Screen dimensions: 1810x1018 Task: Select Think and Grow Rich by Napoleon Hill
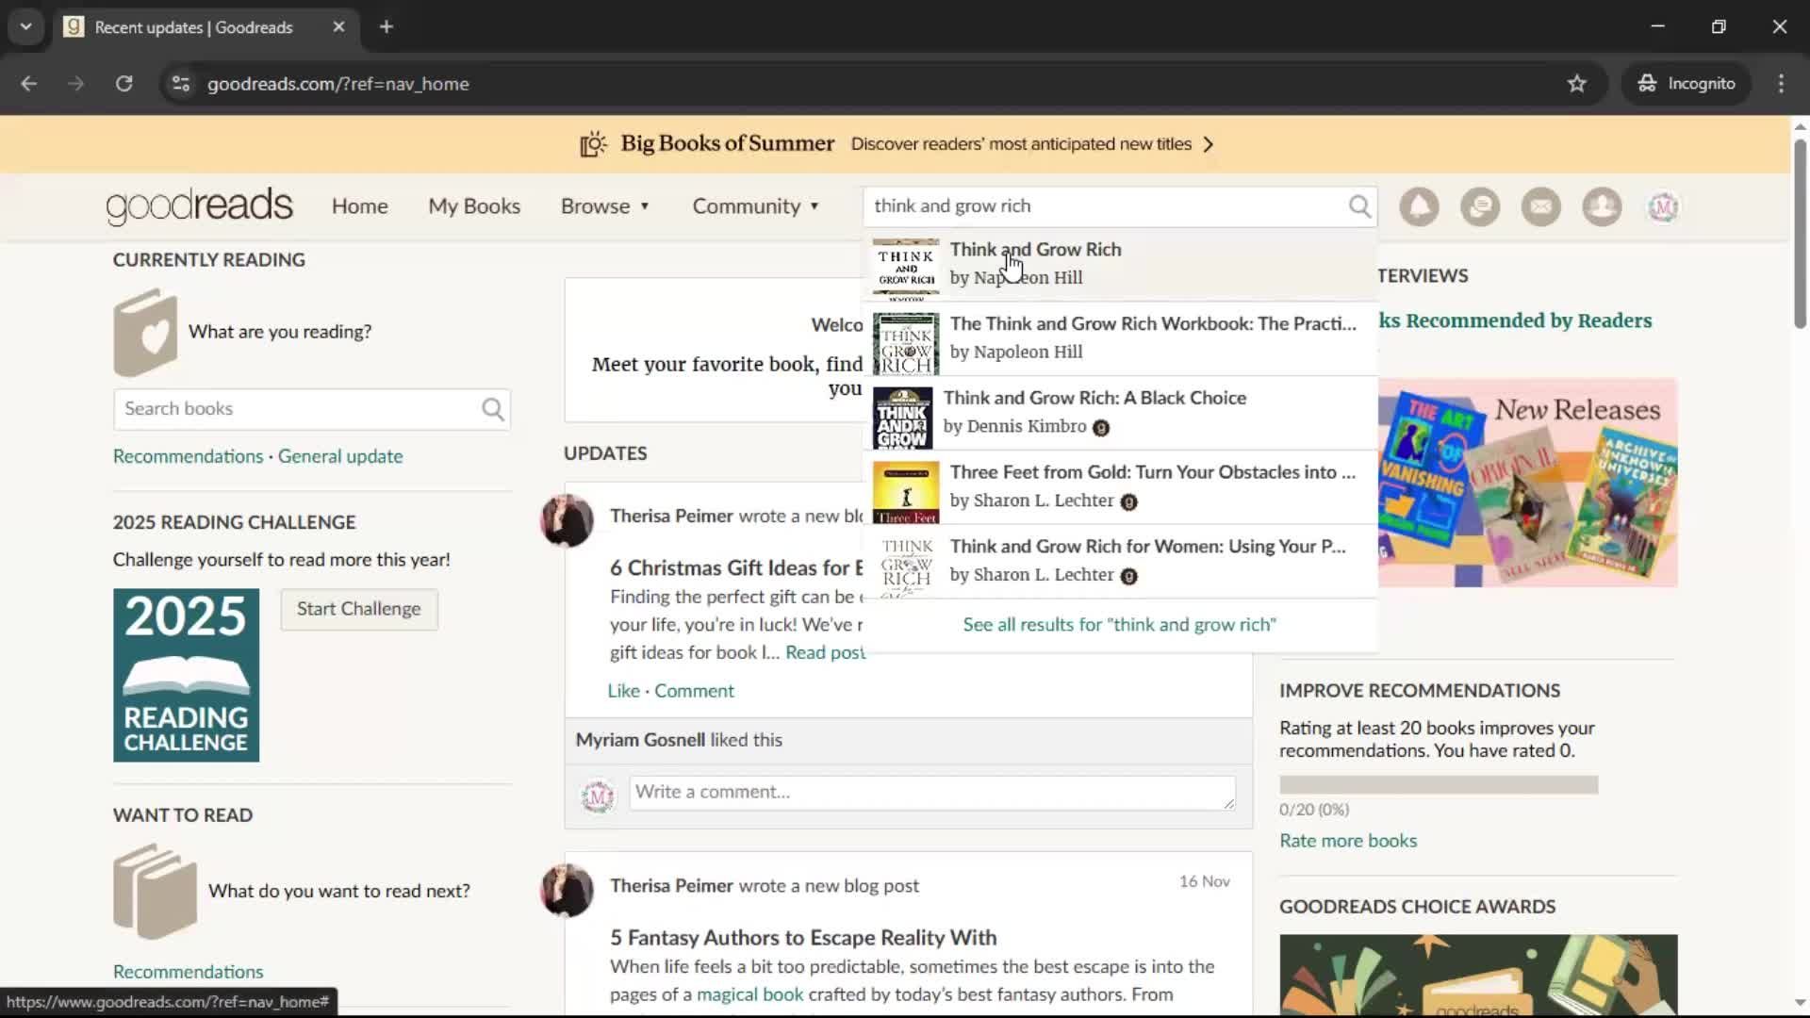point(1120,264)
